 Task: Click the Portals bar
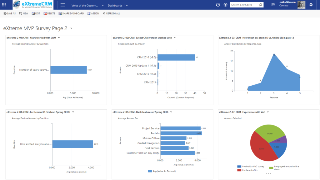[181, 133]
